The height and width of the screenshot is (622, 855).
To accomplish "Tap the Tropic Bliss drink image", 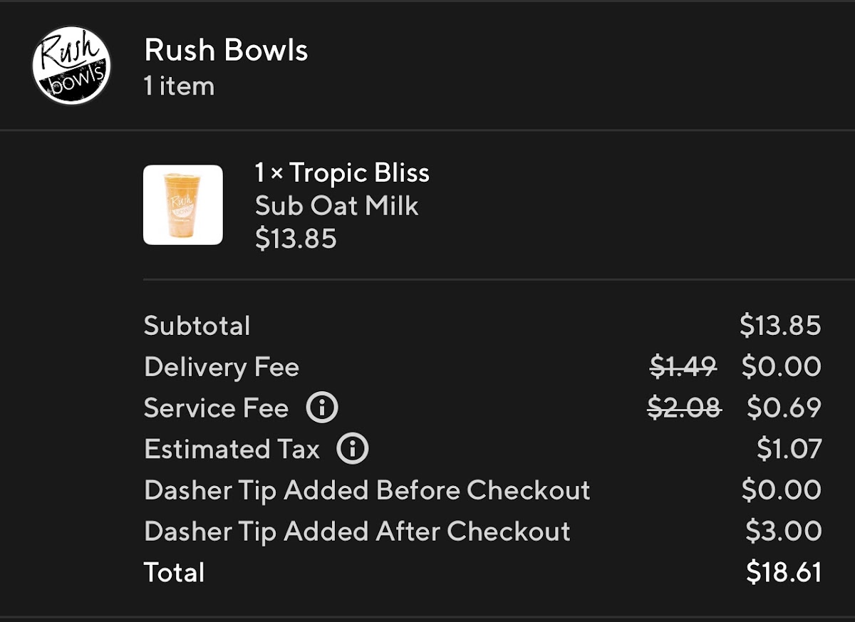I will click(x=183, y=203).
